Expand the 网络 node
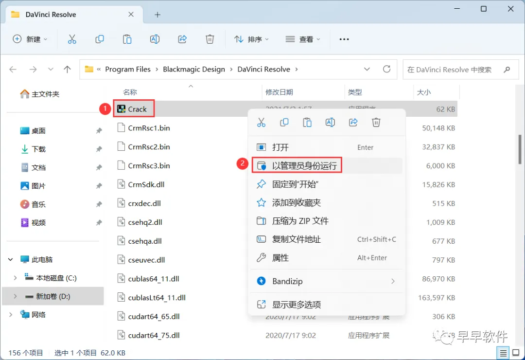The height and width of the screenshot is (360, 525). pyautogui.click(x=11, y=314)
